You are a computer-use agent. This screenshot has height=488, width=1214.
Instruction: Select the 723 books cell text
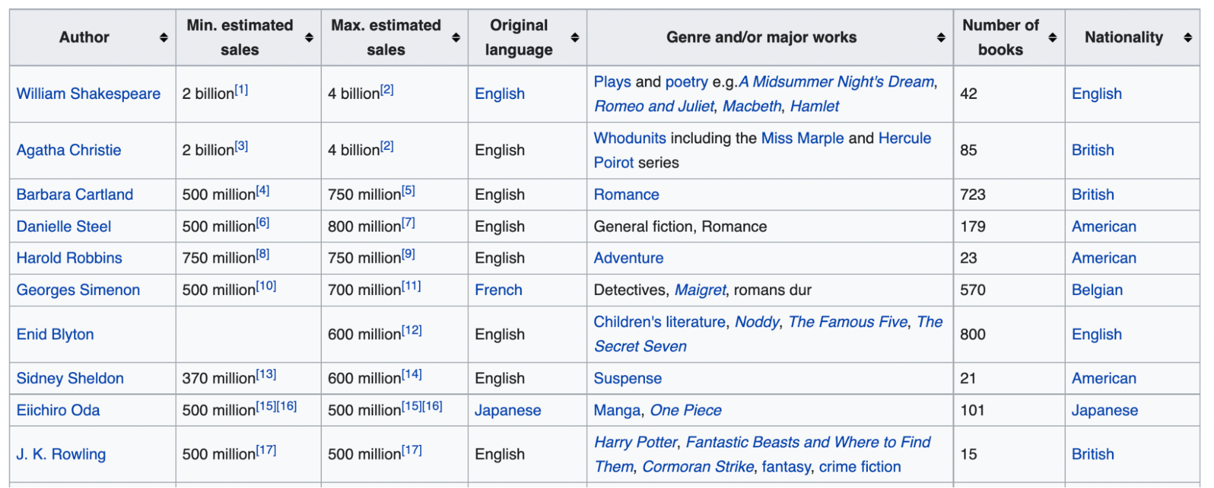pyautogui.click(x=972, y=195)
